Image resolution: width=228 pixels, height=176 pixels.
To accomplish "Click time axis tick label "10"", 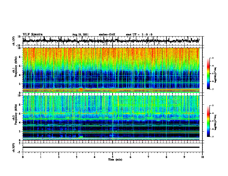I will (x=202, y=157).
